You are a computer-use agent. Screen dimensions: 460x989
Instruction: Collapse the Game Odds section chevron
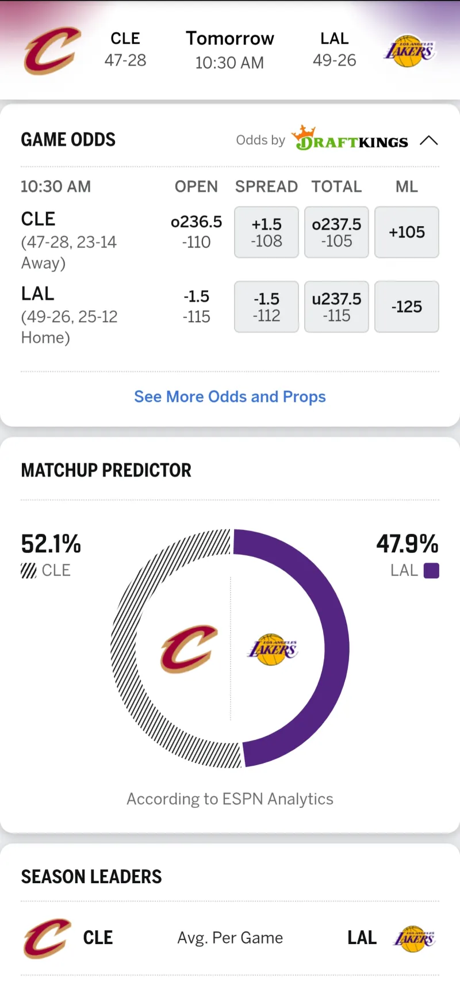(x=429, y=140)
